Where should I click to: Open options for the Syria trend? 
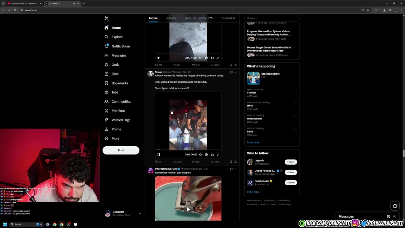(296, 129)
